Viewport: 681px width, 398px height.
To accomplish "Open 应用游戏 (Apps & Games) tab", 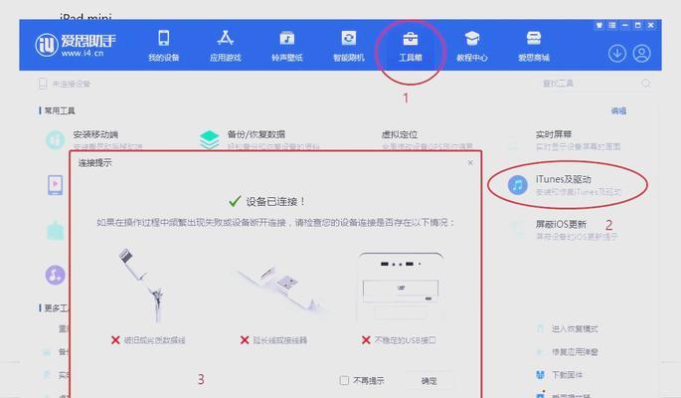I will coord(225,46).
